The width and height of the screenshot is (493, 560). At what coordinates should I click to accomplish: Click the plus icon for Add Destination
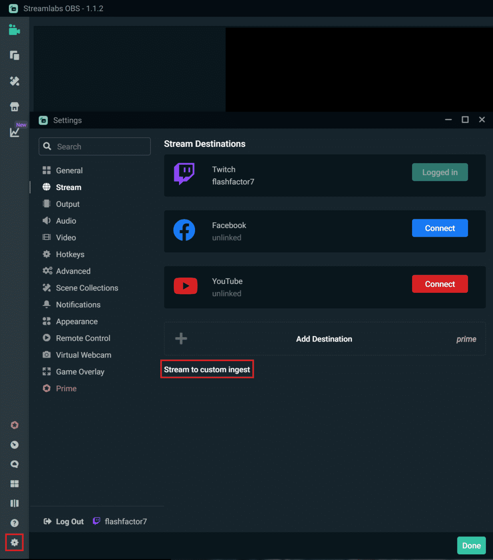(181, 338)
